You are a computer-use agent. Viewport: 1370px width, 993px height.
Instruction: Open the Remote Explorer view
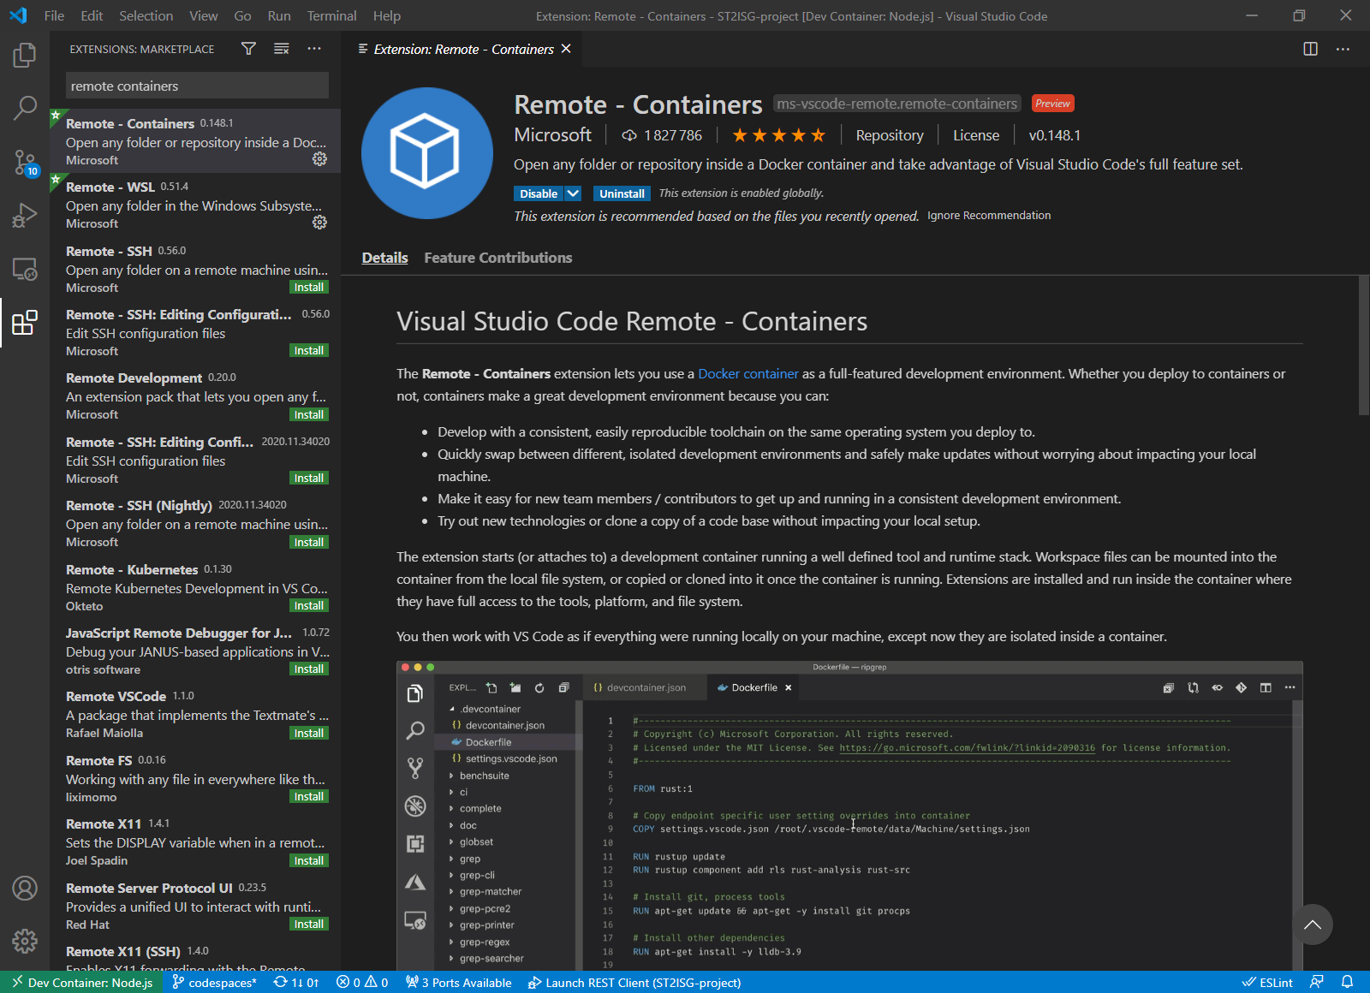(25, 269)
